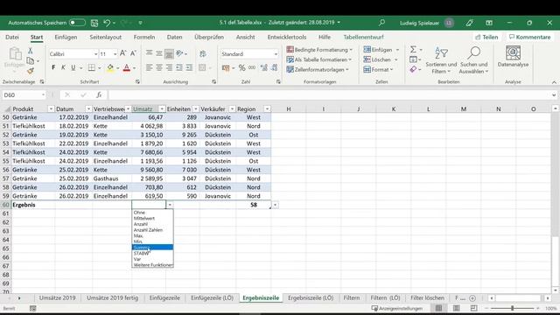Click the borders icon
This screenshot has height=315, width=560.
92,67
